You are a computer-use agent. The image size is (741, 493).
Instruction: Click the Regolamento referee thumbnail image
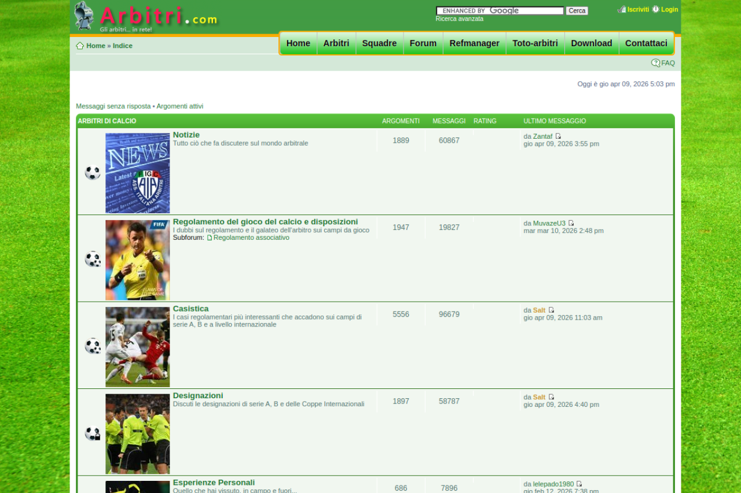138,260
